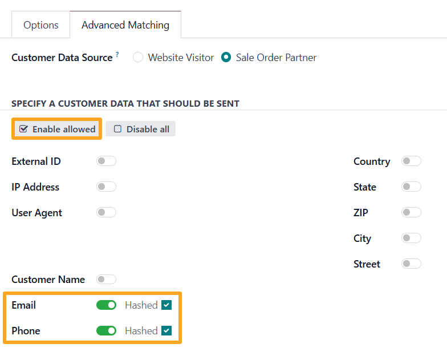Toggle User Agent data sending on

tap(106, 213)
